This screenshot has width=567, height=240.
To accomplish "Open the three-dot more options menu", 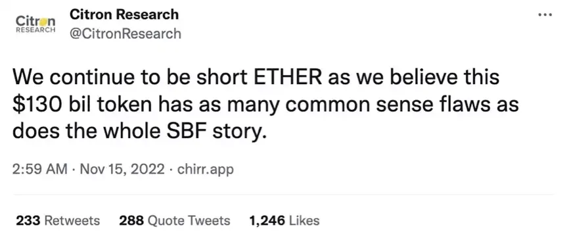I will pos(545,15).
